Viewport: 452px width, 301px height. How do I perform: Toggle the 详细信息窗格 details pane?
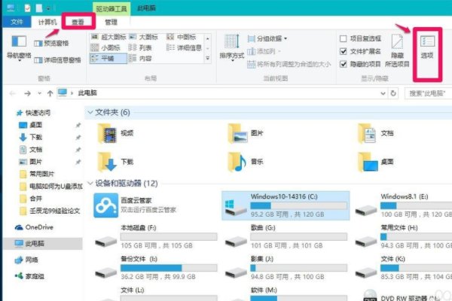pos(57,60)
